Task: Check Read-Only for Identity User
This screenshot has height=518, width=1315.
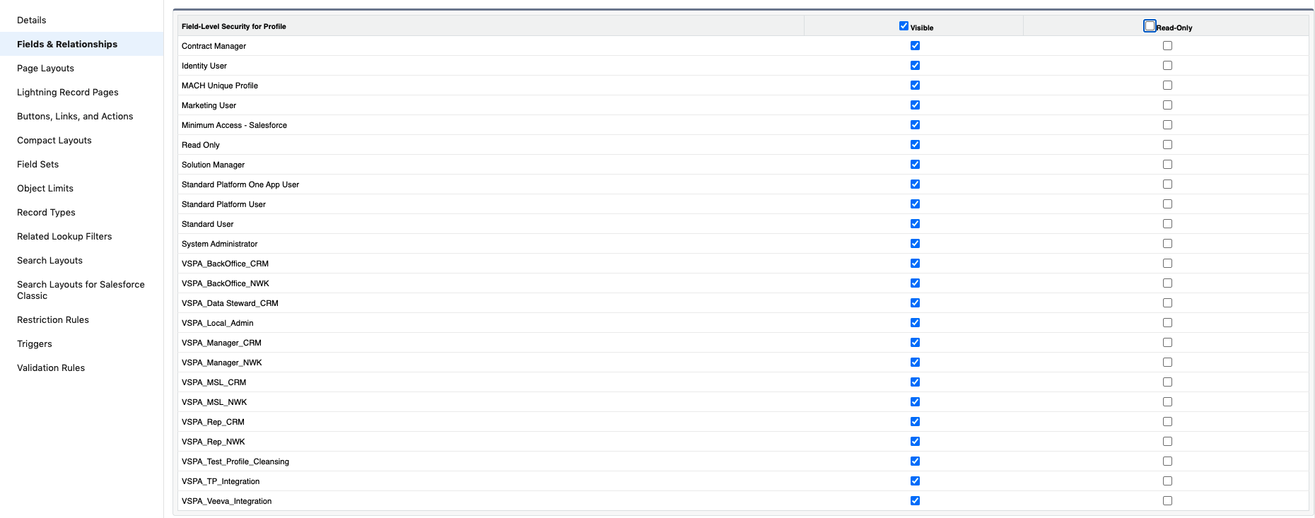Action: point(1167,65)
